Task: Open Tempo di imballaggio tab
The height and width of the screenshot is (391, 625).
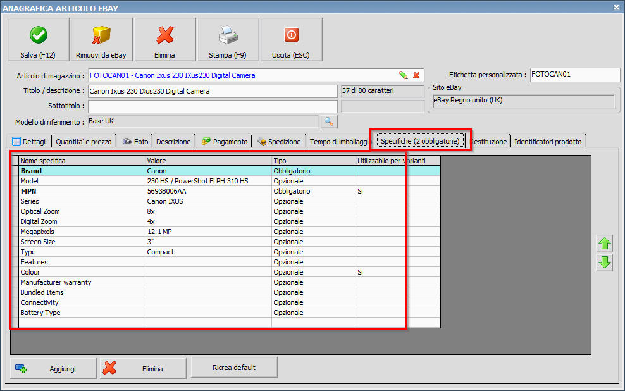Action: (340, 142)
